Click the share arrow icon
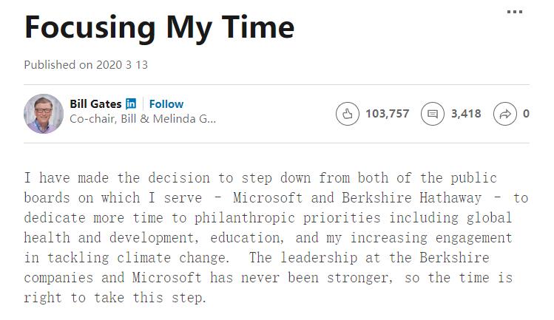Image resolution: width=554 pixels, height=320 pixels. [505, 114]
